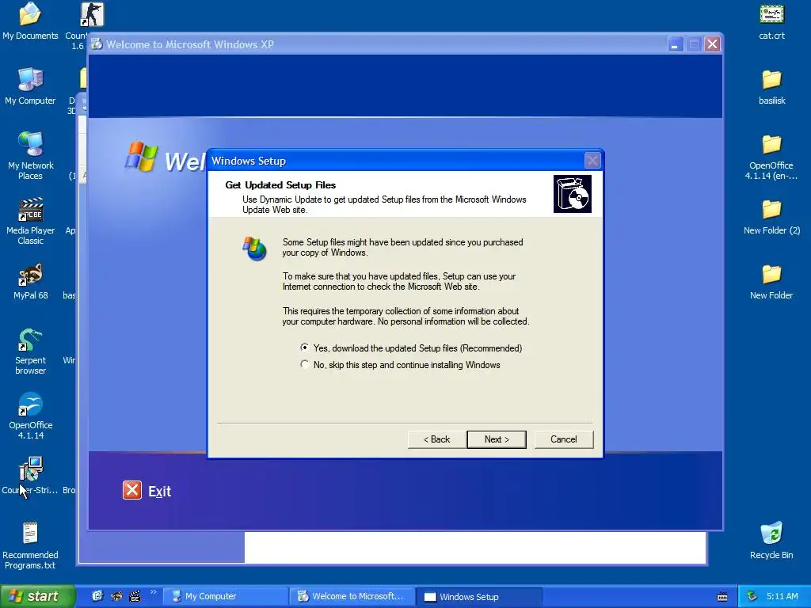Switch to My Computer taskbar button

point(225,596)
